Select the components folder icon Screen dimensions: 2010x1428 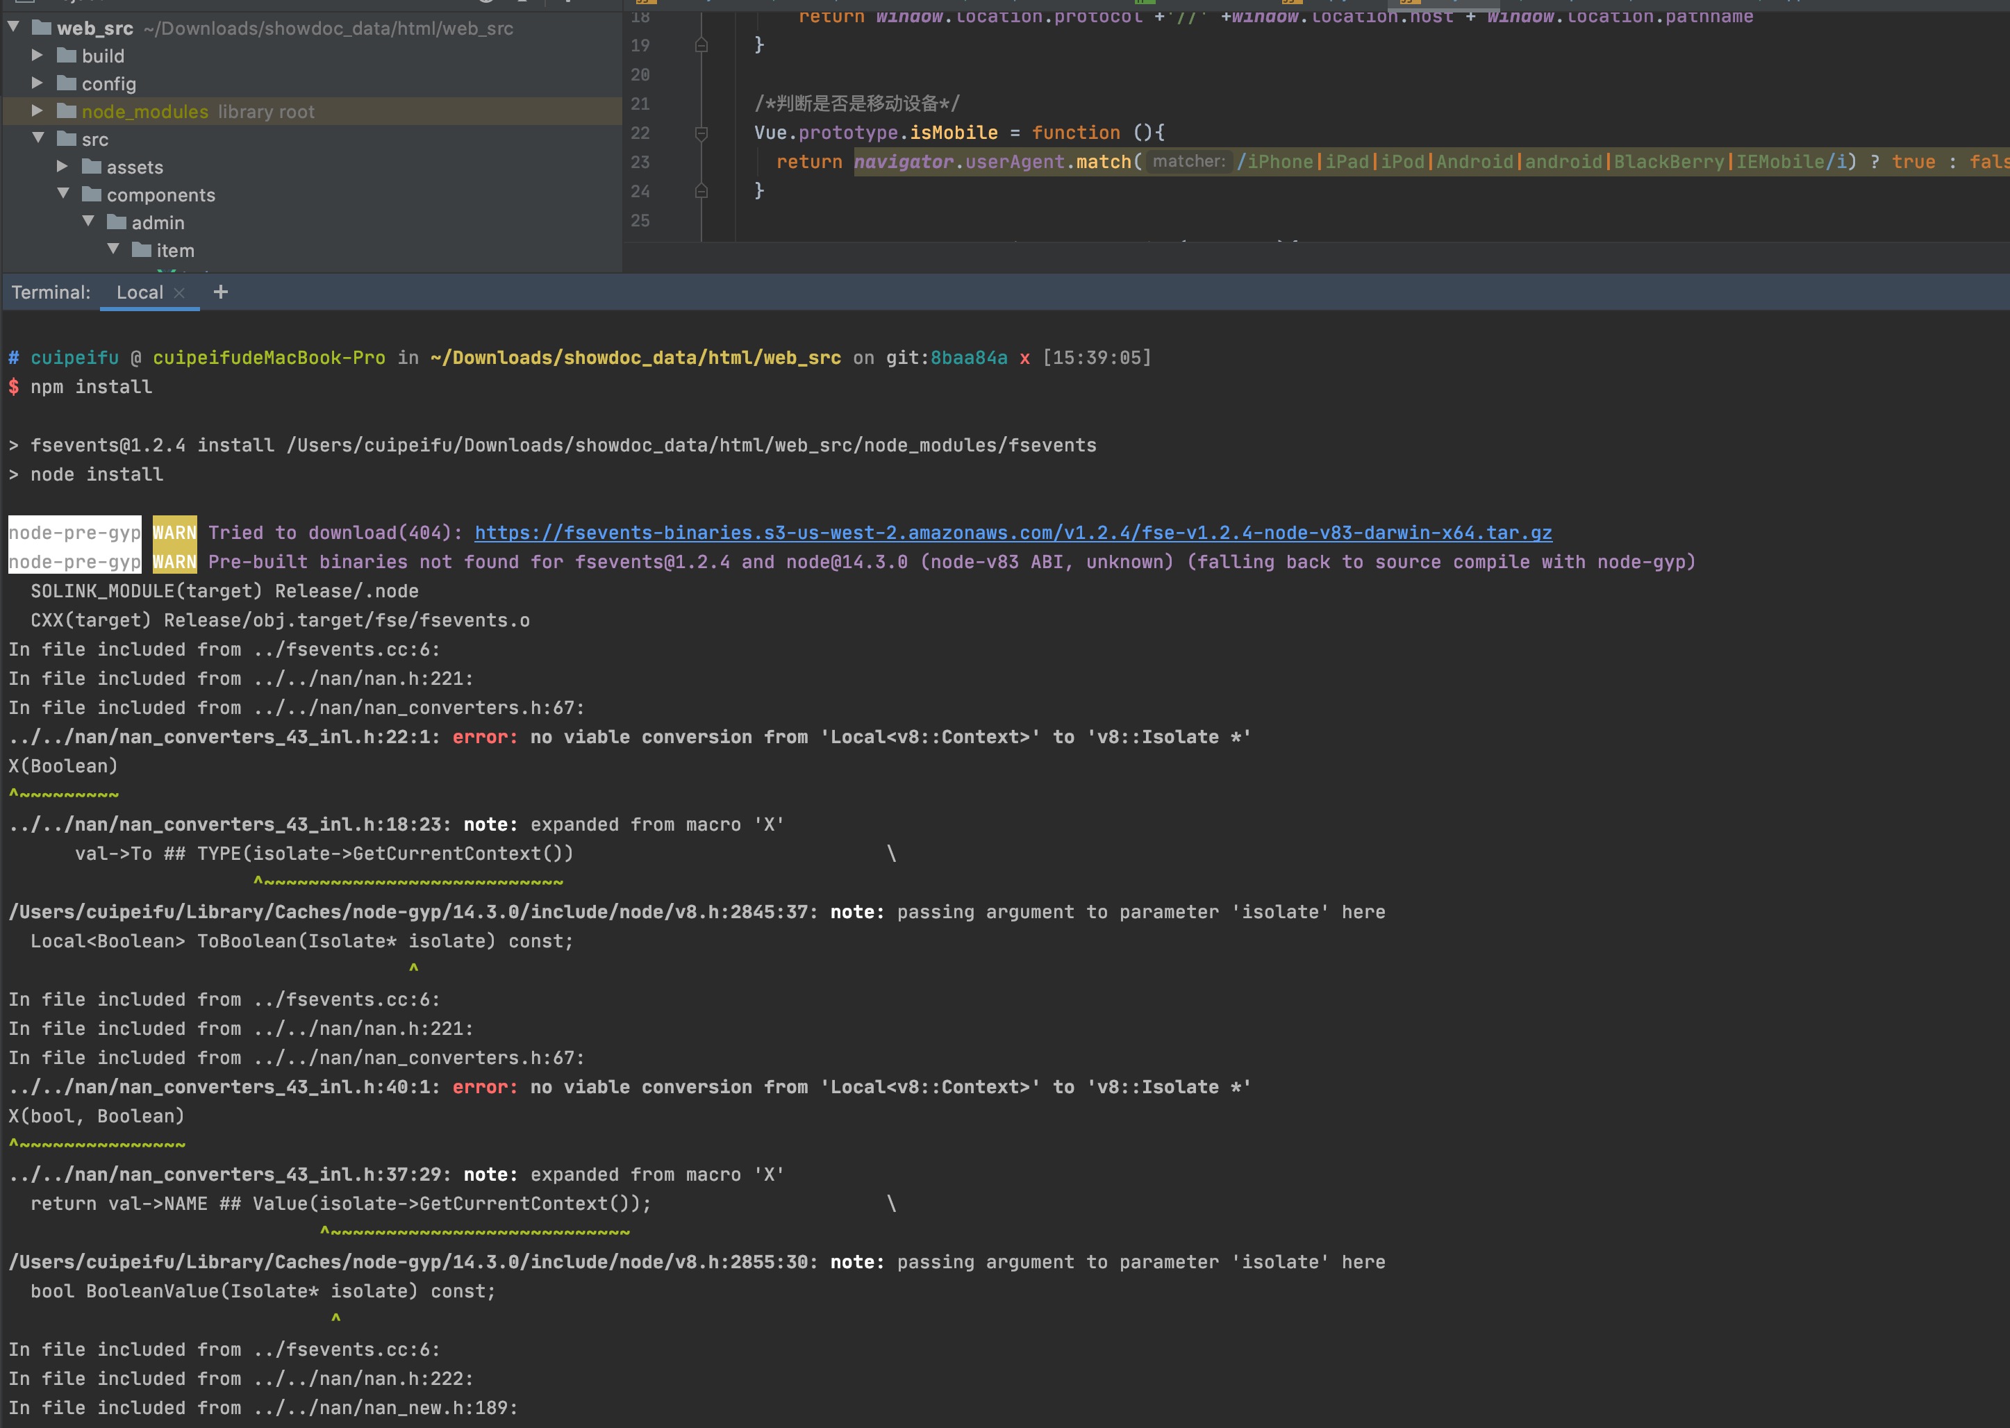(92, 194)
